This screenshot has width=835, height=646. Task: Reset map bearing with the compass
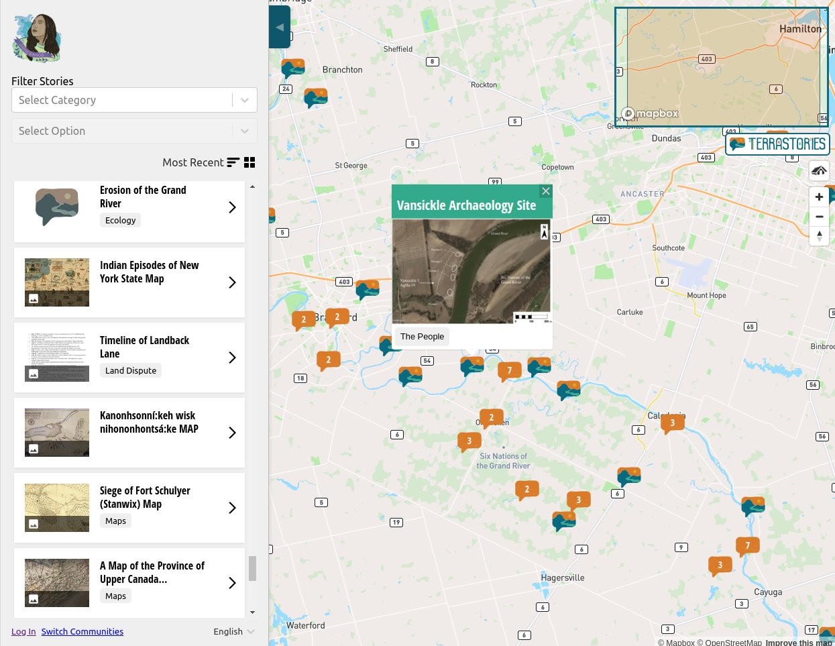(819, 236)
